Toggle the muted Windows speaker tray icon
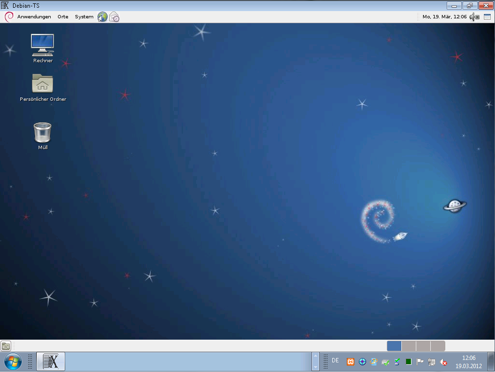495x372 pixels. [x=443, y=361]
